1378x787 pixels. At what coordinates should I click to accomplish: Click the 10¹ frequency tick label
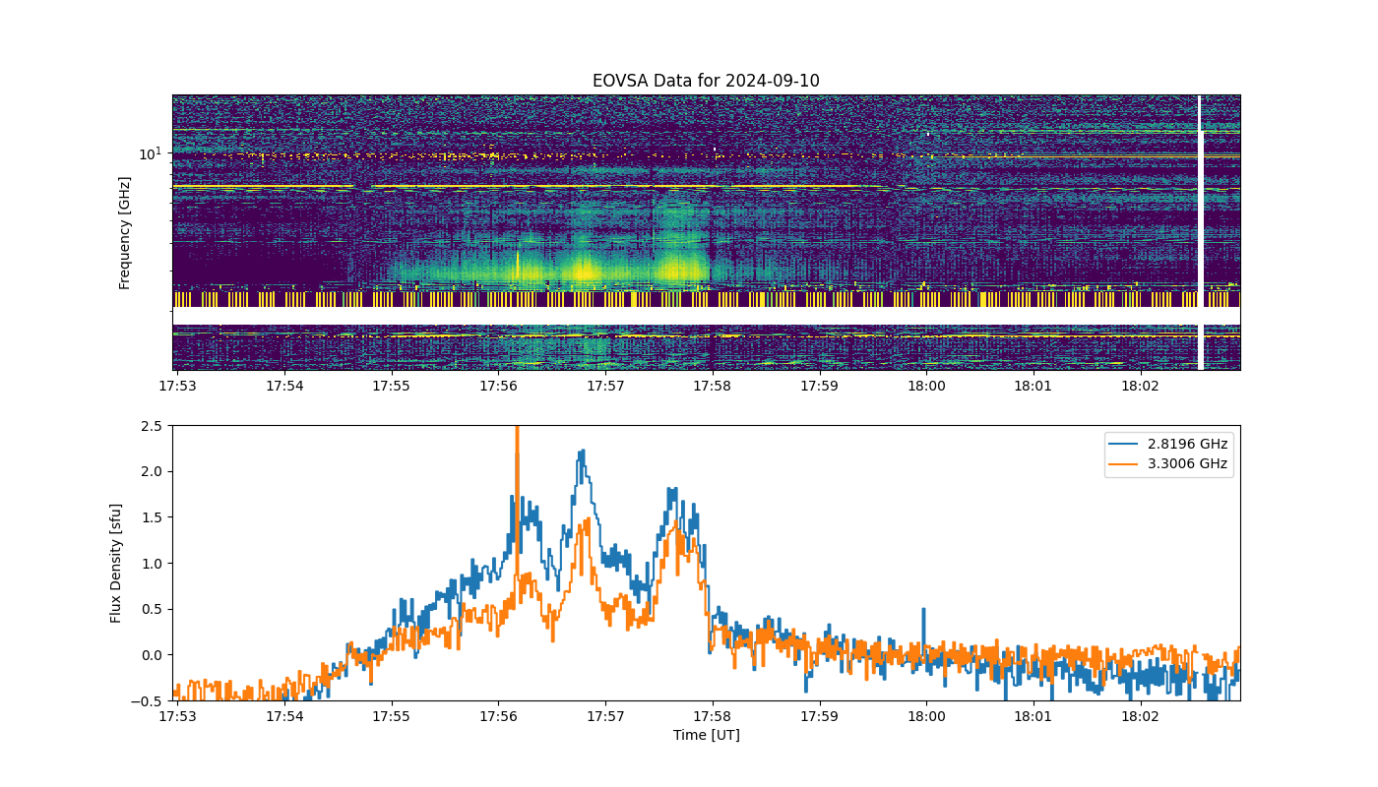click(x=150, y=153)
